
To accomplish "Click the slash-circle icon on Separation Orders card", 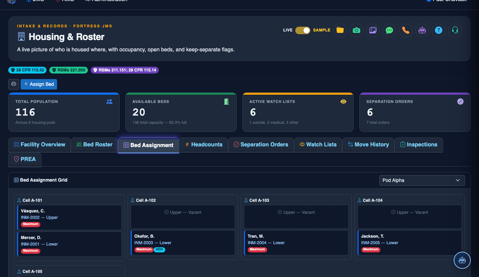I will [461, 102].
